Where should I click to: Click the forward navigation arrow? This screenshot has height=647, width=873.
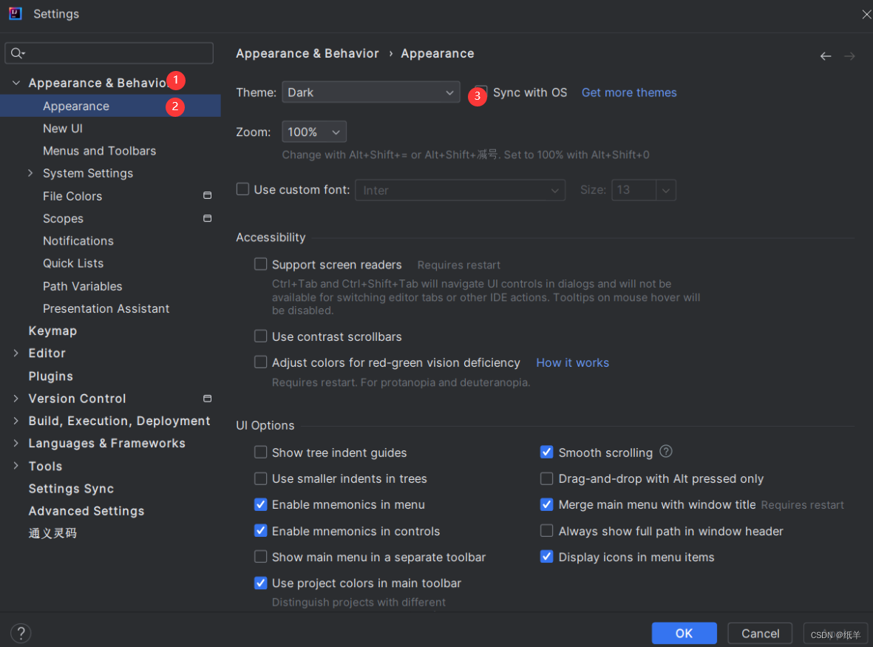click(849, 56)
